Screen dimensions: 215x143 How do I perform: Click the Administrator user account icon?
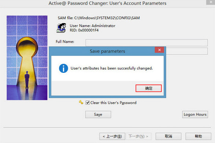click(61, 28)
